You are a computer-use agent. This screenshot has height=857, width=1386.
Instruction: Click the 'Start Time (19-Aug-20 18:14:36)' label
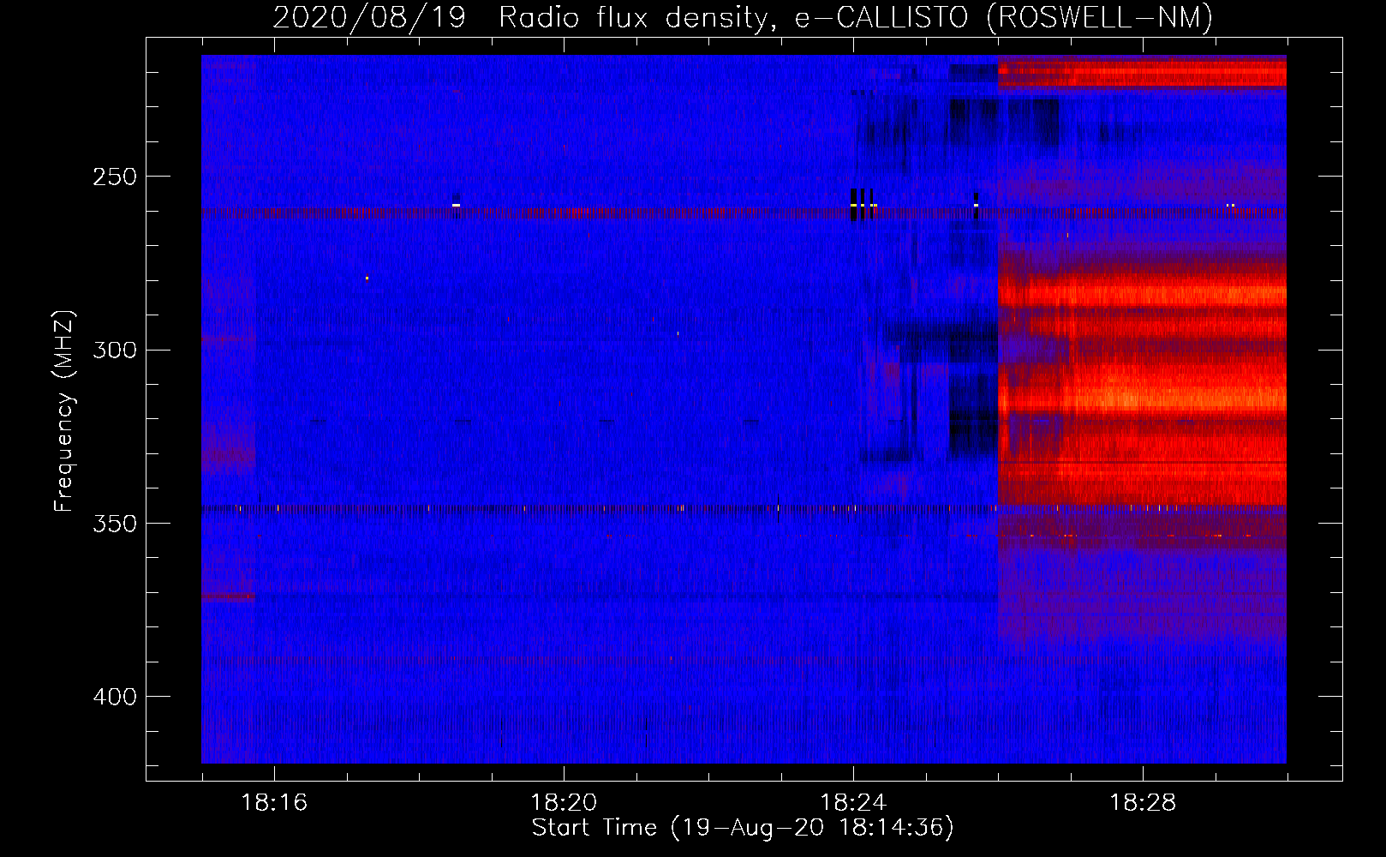coord(743,828)
